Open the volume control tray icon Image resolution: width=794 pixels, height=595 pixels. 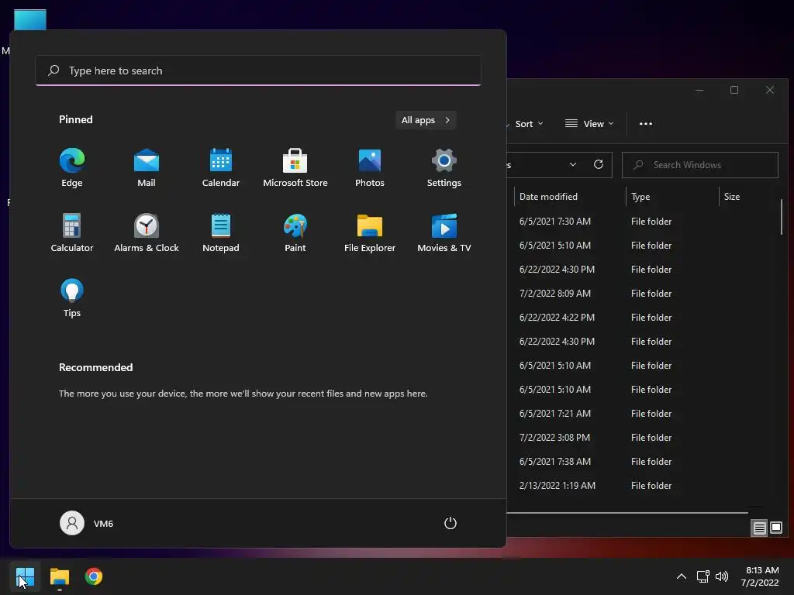[722, 576]
